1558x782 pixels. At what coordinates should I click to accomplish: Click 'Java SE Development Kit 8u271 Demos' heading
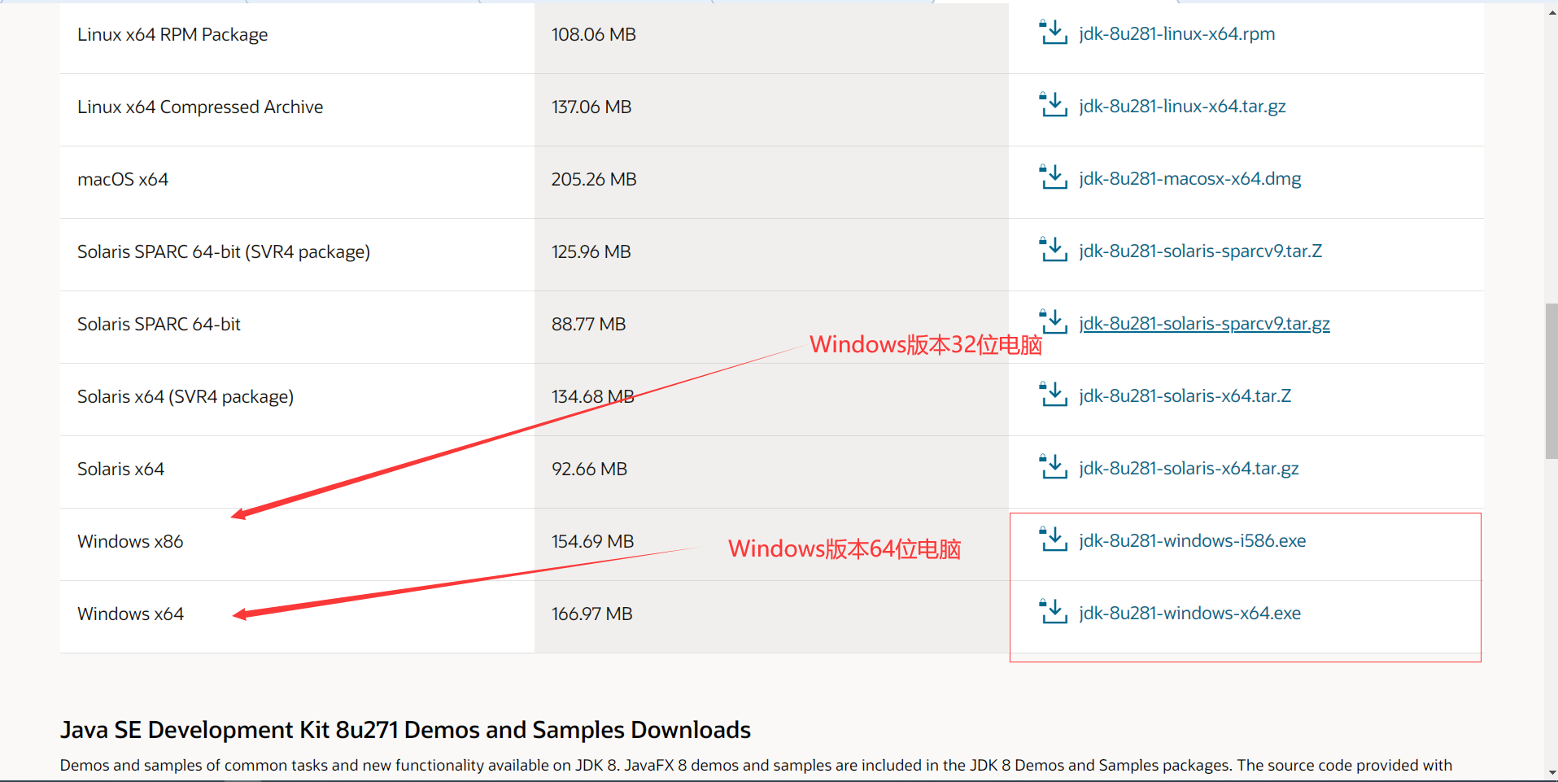[405, 730]
